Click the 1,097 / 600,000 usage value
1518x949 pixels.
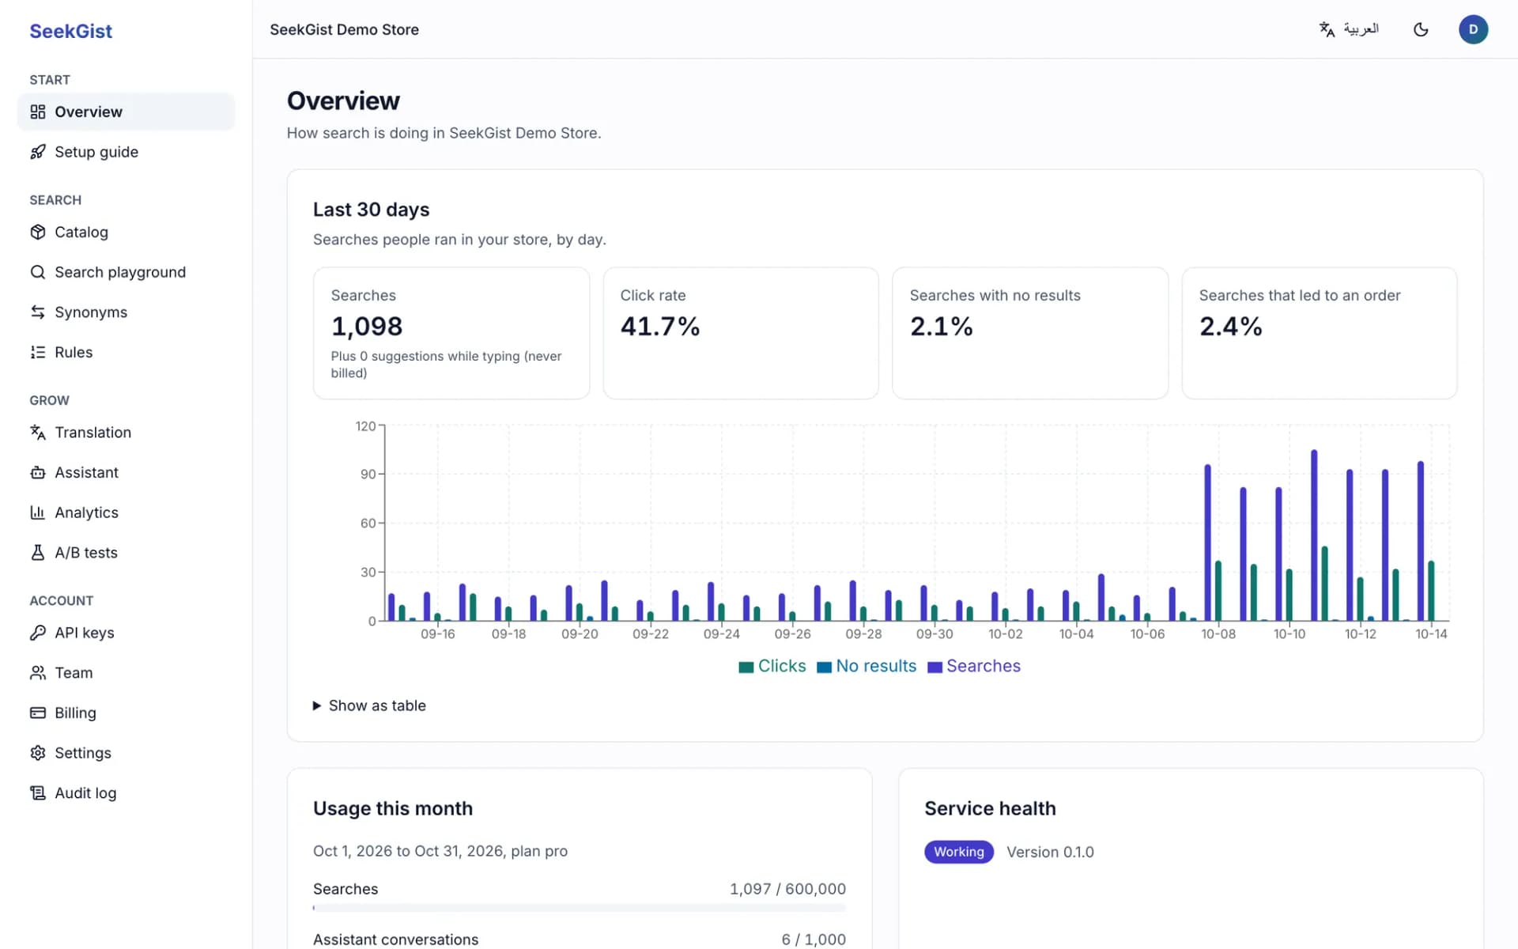pyautogui.click(x=787, y=889)
